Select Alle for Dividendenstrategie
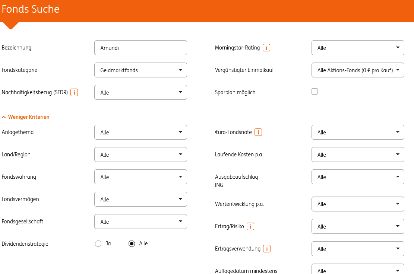414x274 pixels. 132,244
